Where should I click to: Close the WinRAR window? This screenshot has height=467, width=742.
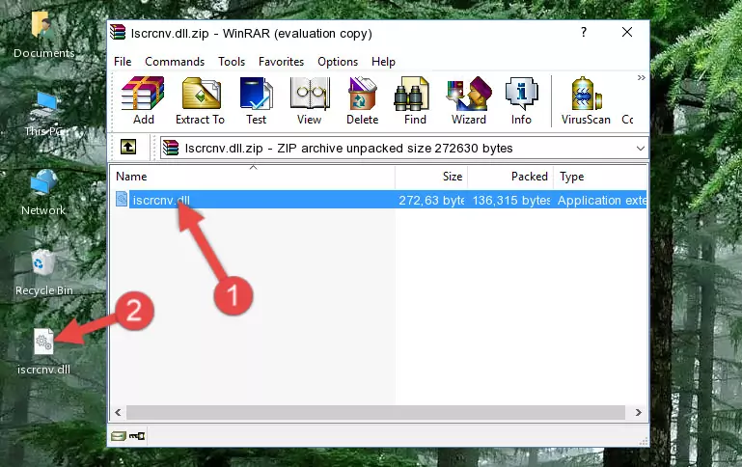pos(627,32)
